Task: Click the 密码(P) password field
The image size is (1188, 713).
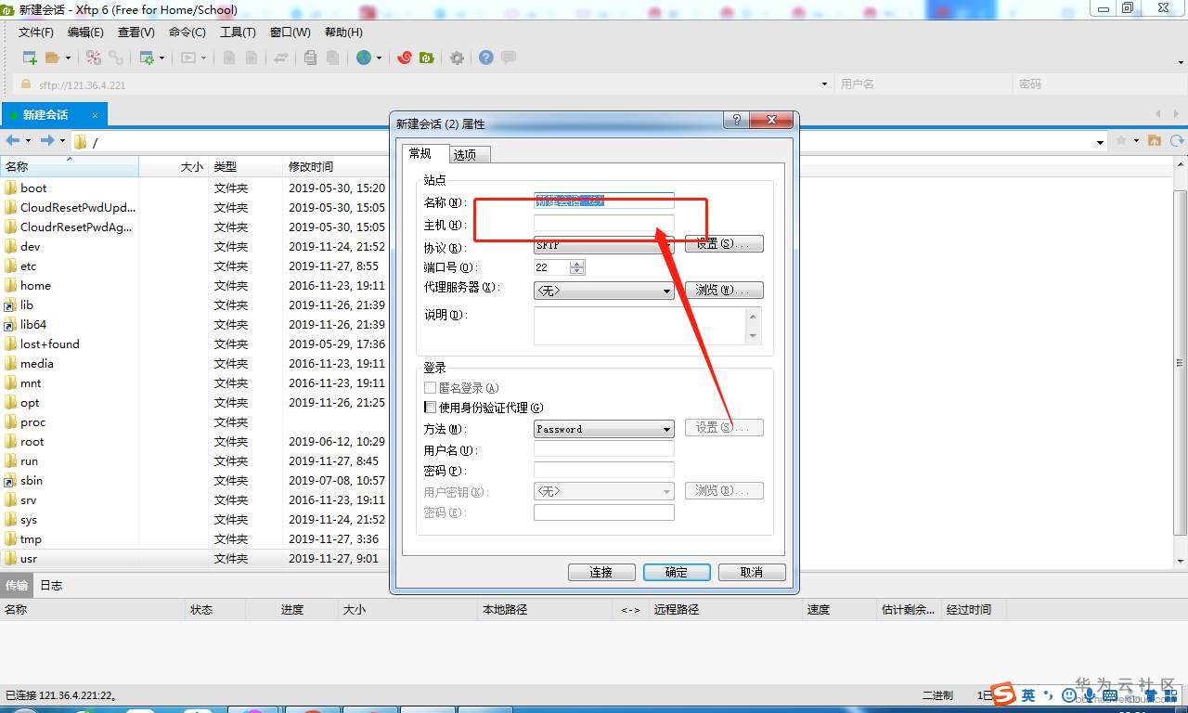Action: [x=604, y=470]
